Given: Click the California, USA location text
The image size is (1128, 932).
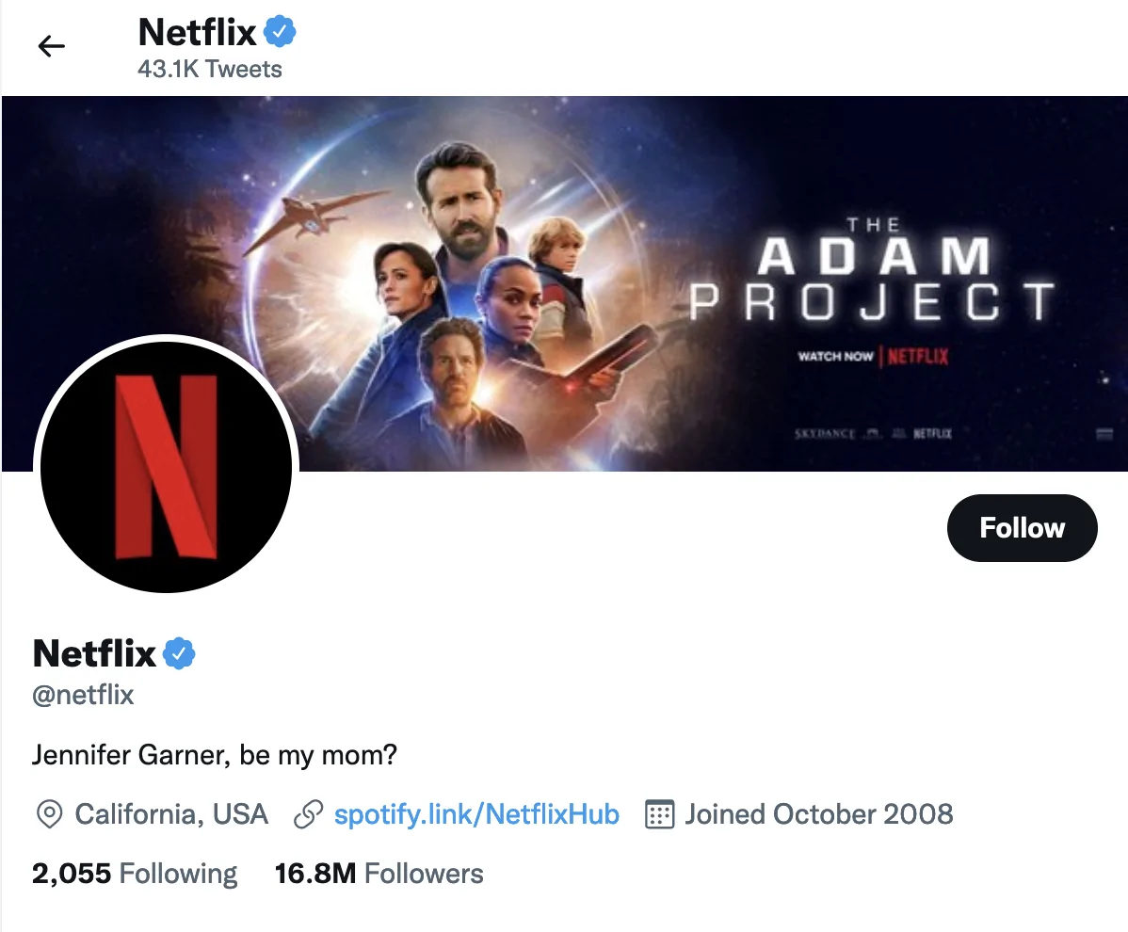Looking at the screenshot, I should pos(171,814).
